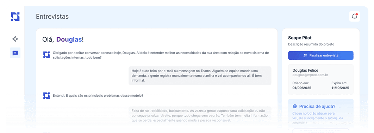Select the 'Entrevistas' page title
This screenshot has height=133, width=374.
tap(52, 17)
